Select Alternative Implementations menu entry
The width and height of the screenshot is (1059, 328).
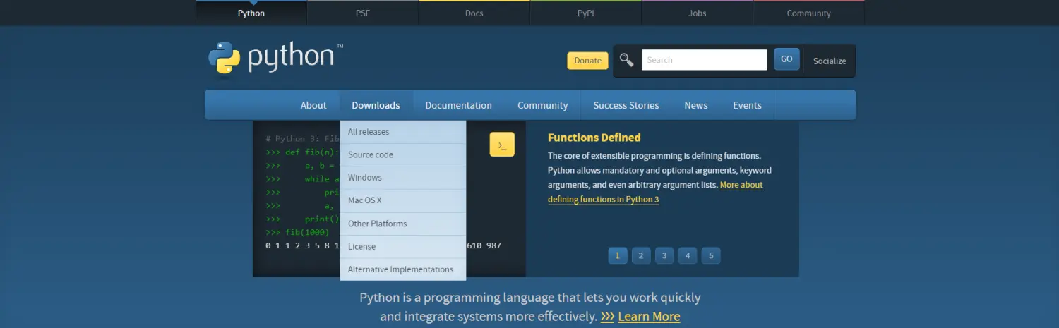tap(403, 269)
